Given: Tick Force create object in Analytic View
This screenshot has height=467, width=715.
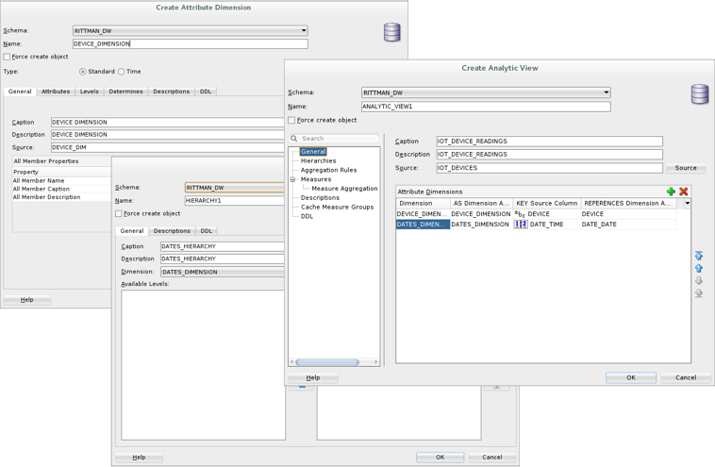Looking at the screenshot, I should [x=291, y=120].
